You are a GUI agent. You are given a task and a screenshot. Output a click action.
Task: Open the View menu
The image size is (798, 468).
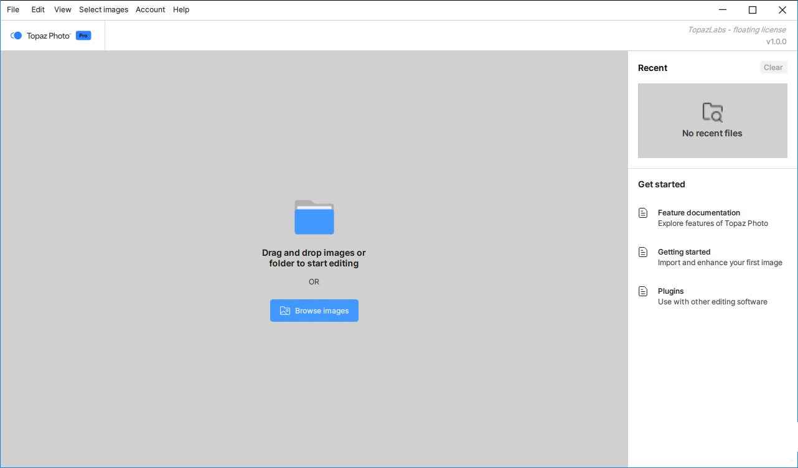pos(62,9)
